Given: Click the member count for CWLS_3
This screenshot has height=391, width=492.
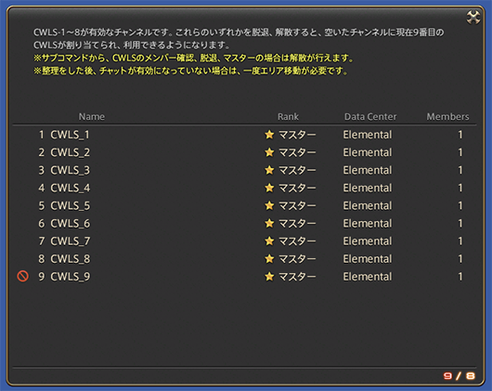Looking at the screenshot, I should [460, 170].
